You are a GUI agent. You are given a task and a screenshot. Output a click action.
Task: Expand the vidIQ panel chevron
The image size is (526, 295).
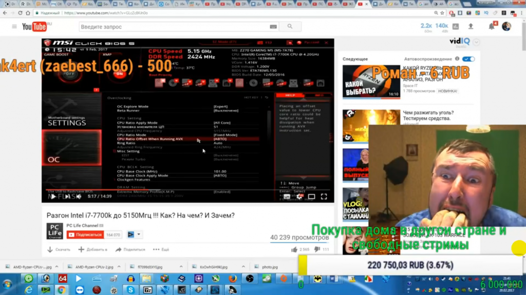tap(477, 42)
